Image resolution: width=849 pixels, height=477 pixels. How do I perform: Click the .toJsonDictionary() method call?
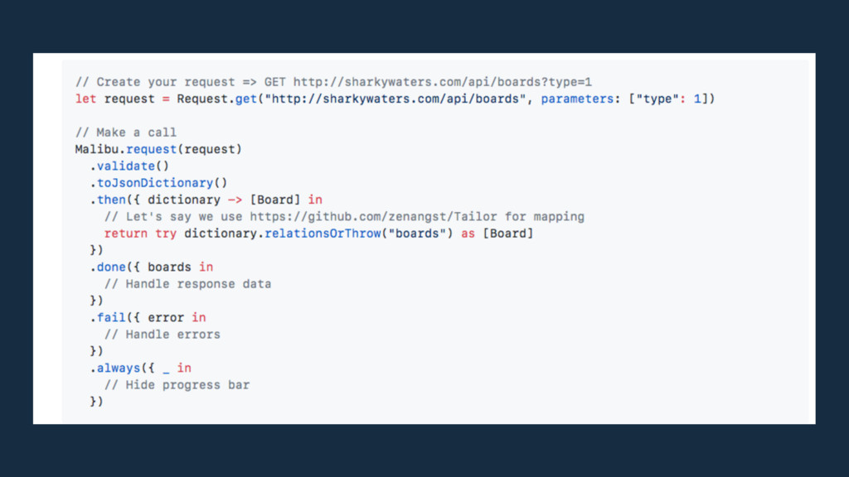(x=158, y=183)
